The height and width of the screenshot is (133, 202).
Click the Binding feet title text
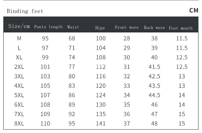tap(25, 11)
